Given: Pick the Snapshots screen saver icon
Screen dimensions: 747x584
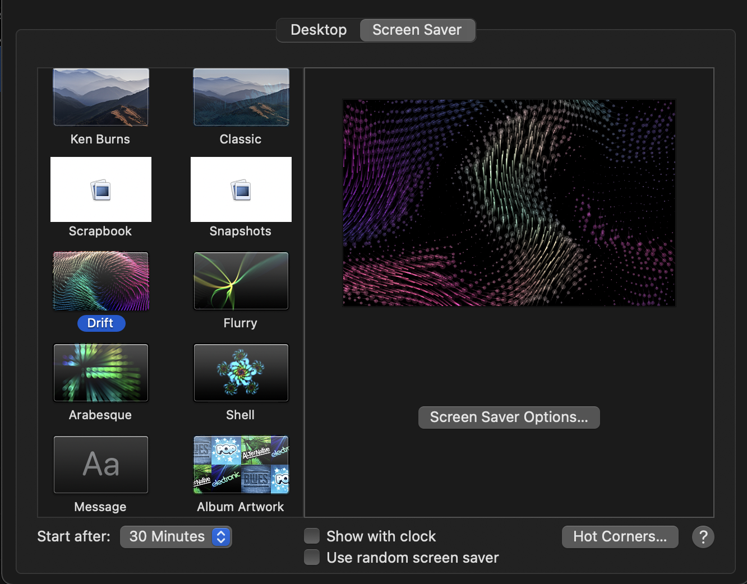Looking at the screenshot, I should 241,189.
